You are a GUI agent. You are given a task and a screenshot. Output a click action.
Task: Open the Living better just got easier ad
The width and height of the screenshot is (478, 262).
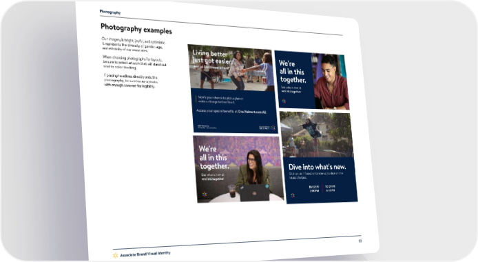(x=233, y=88)
